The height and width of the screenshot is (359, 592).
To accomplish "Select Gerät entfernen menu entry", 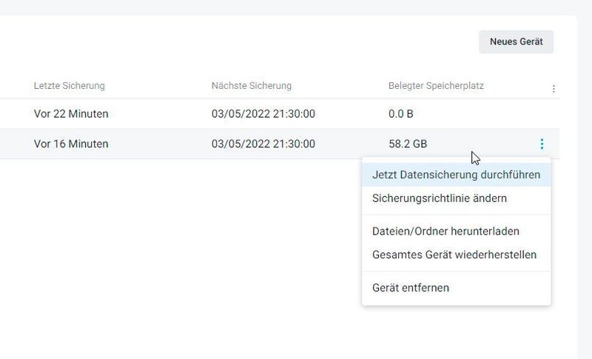I will coord(411,287).
